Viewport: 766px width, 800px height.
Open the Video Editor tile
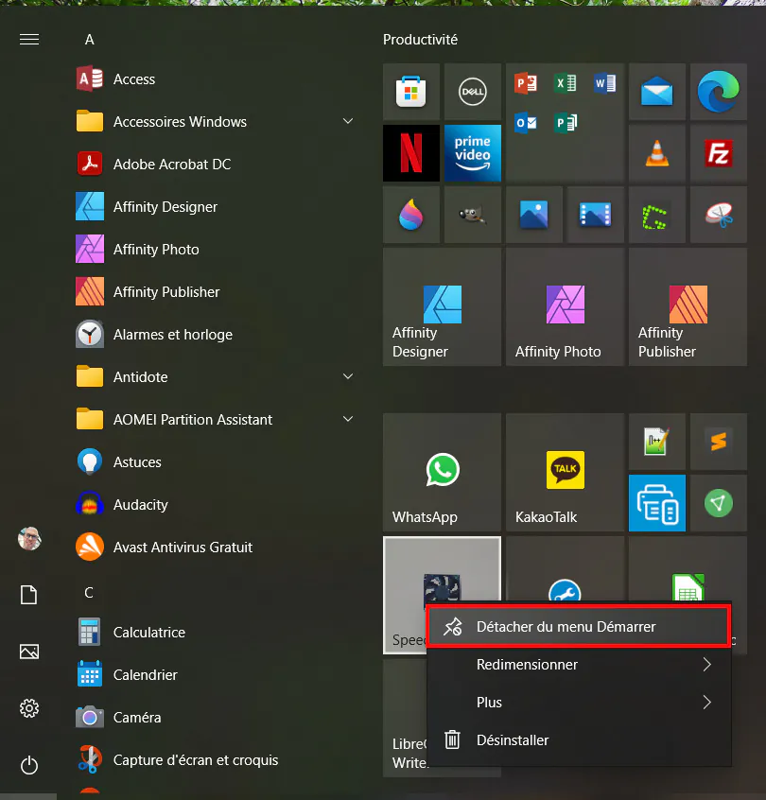596,215
